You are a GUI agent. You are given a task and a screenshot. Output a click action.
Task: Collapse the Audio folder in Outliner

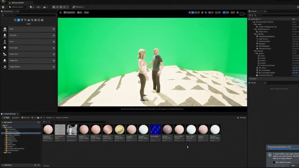pyautogui.click(x=254, y=24)
